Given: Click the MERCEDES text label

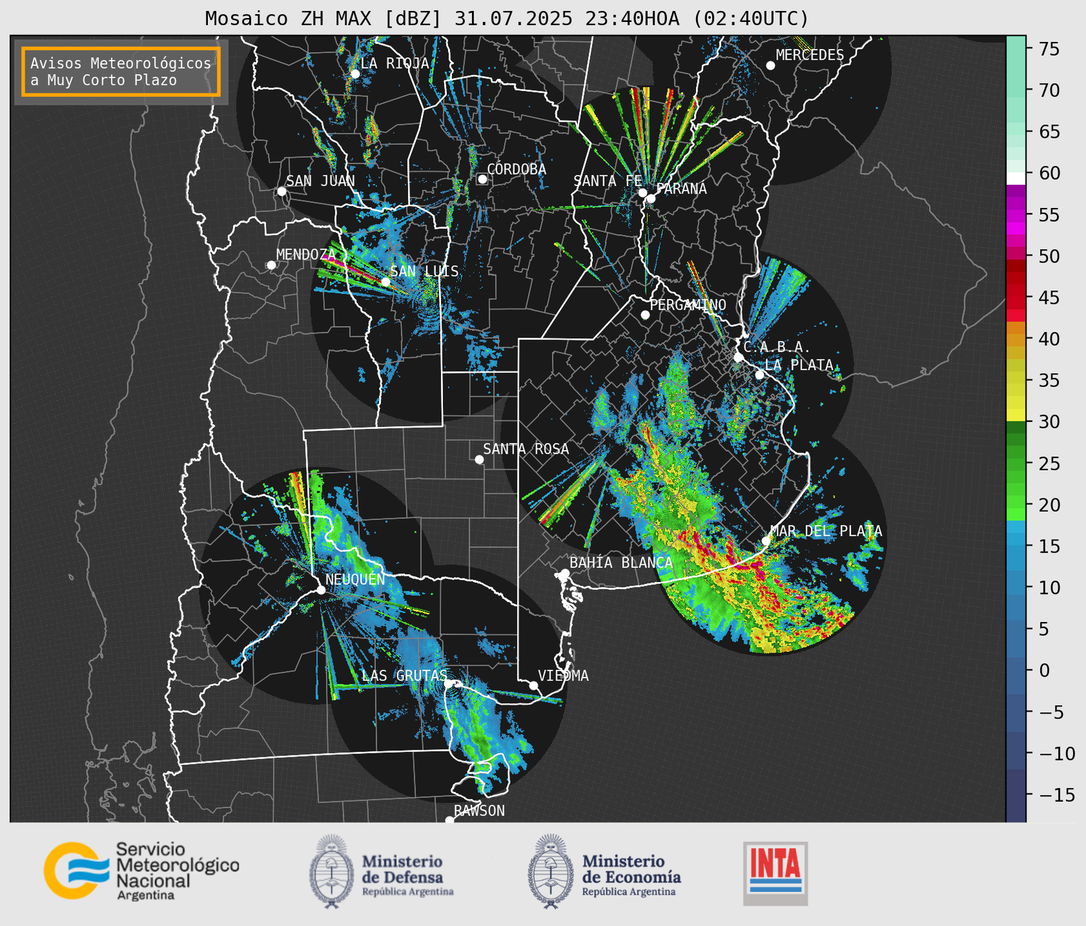Looking at the screenshot, I should click(x=810, y=55).
